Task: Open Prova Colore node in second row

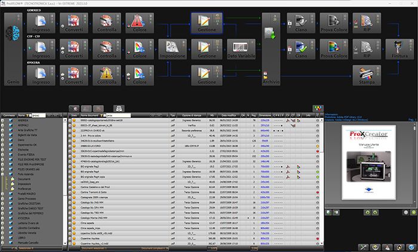Action: pos(334,49)
